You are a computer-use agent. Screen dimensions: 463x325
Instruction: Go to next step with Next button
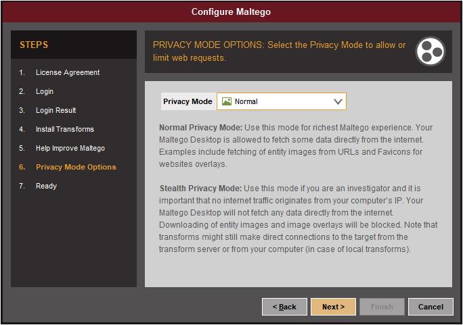[333, 307]
